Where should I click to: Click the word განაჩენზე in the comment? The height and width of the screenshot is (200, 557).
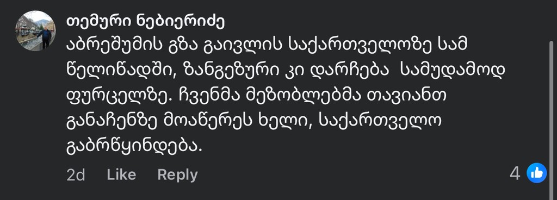click(x=112, y=123)
